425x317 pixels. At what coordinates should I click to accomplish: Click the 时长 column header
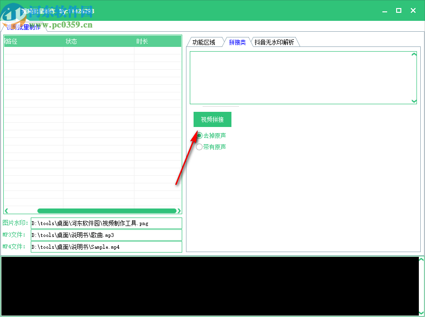point(158,41)
